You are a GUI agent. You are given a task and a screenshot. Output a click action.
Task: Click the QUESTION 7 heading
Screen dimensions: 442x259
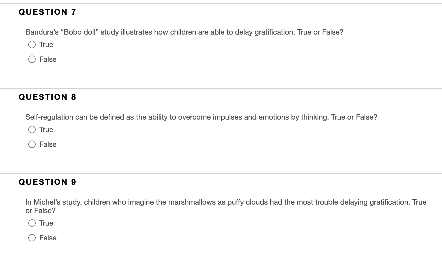click(x=48, y=12)
